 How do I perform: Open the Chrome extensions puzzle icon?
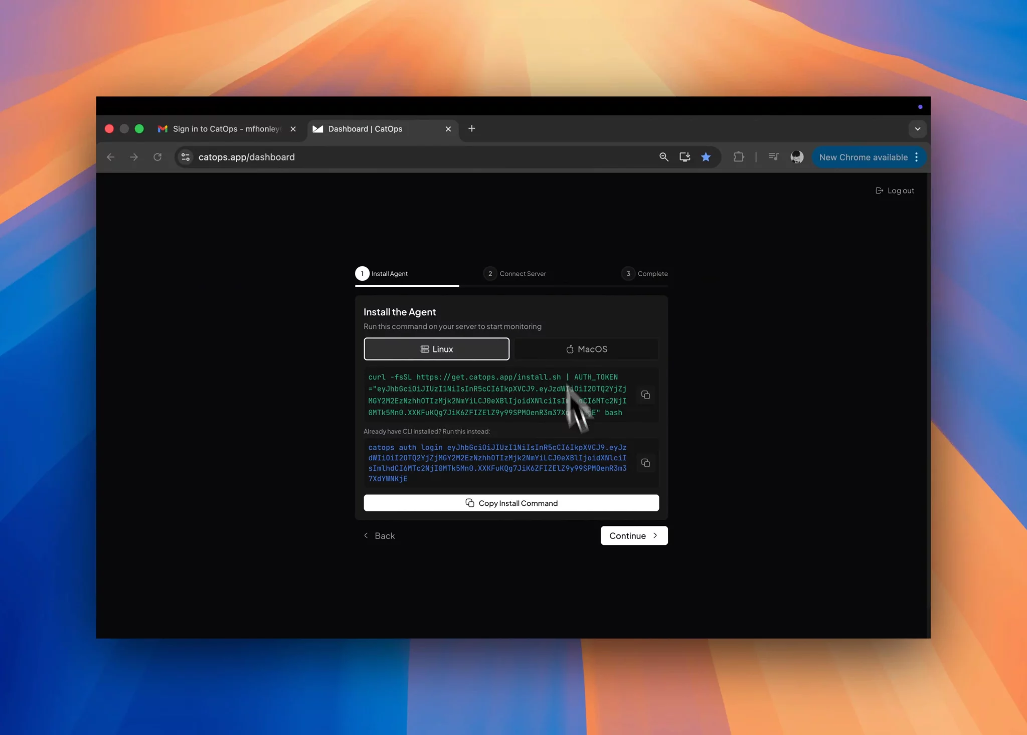738,157
